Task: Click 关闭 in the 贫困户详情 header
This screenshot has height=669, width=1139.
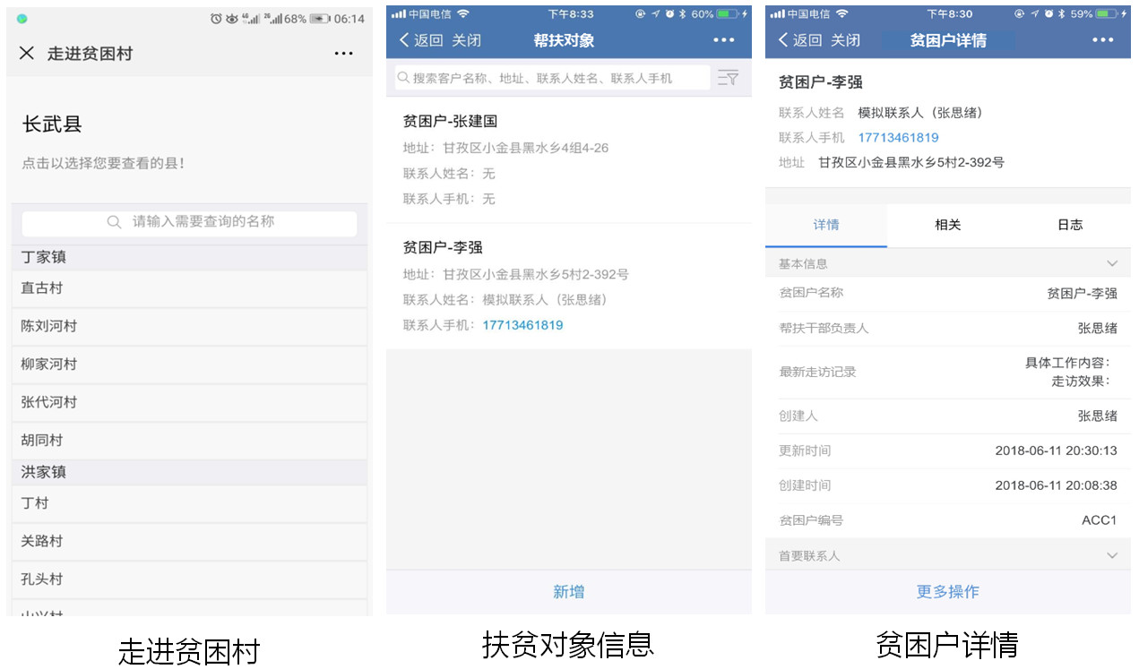Action: point(845,40)
